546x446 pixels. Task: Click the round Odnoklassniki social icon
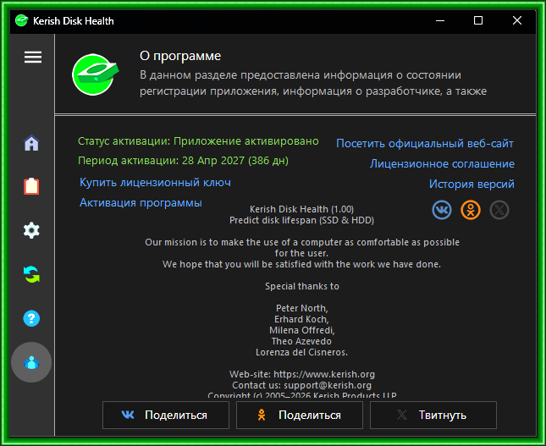point(471,210)
